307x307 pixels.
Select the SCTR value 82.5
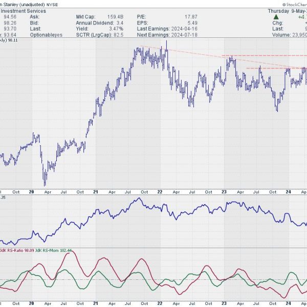[118, 35]
